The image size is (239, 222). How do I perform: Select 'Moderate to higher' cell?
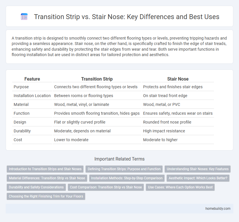(x=178, y=140)
